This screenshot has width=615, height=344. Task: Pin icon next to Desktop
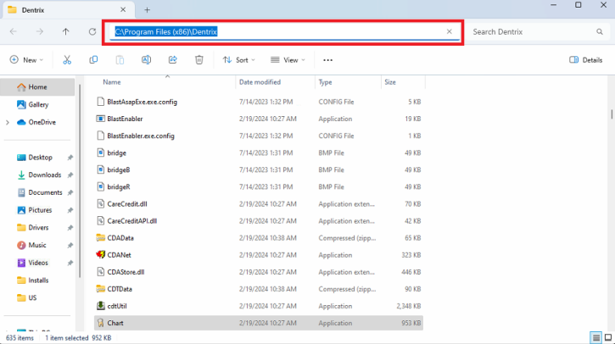coord(70,158)
